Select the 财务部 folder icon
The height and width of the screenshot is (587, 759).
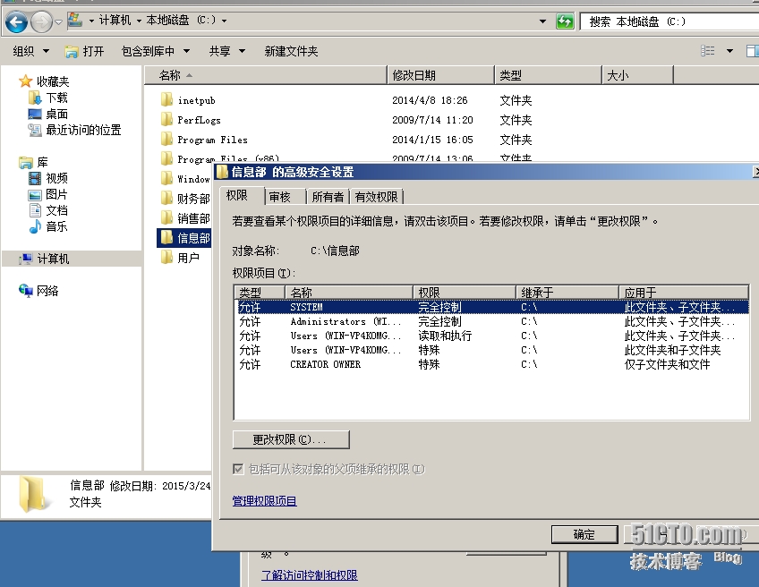click(166, 198)
